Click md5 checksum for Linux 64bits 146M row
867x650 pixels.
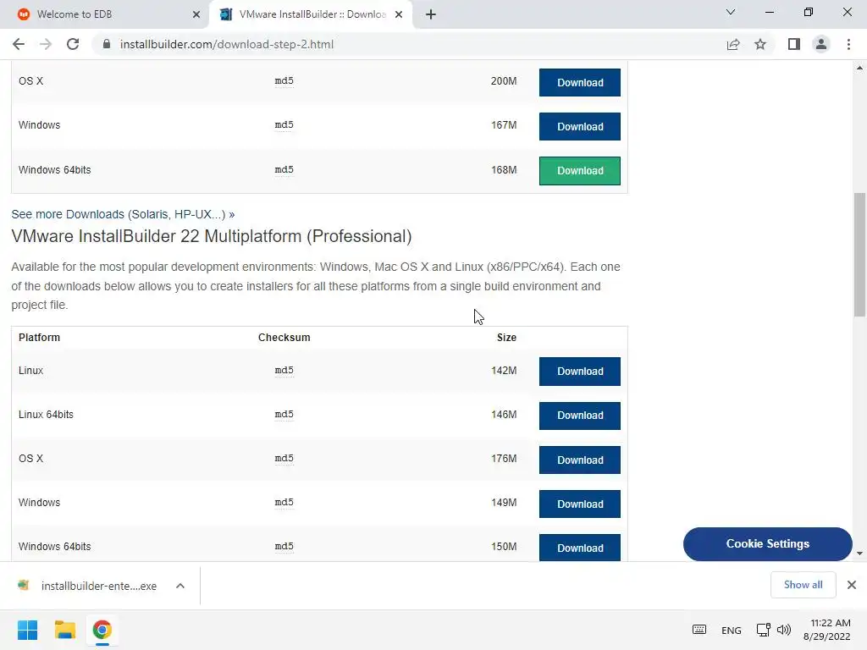[284, 415]
